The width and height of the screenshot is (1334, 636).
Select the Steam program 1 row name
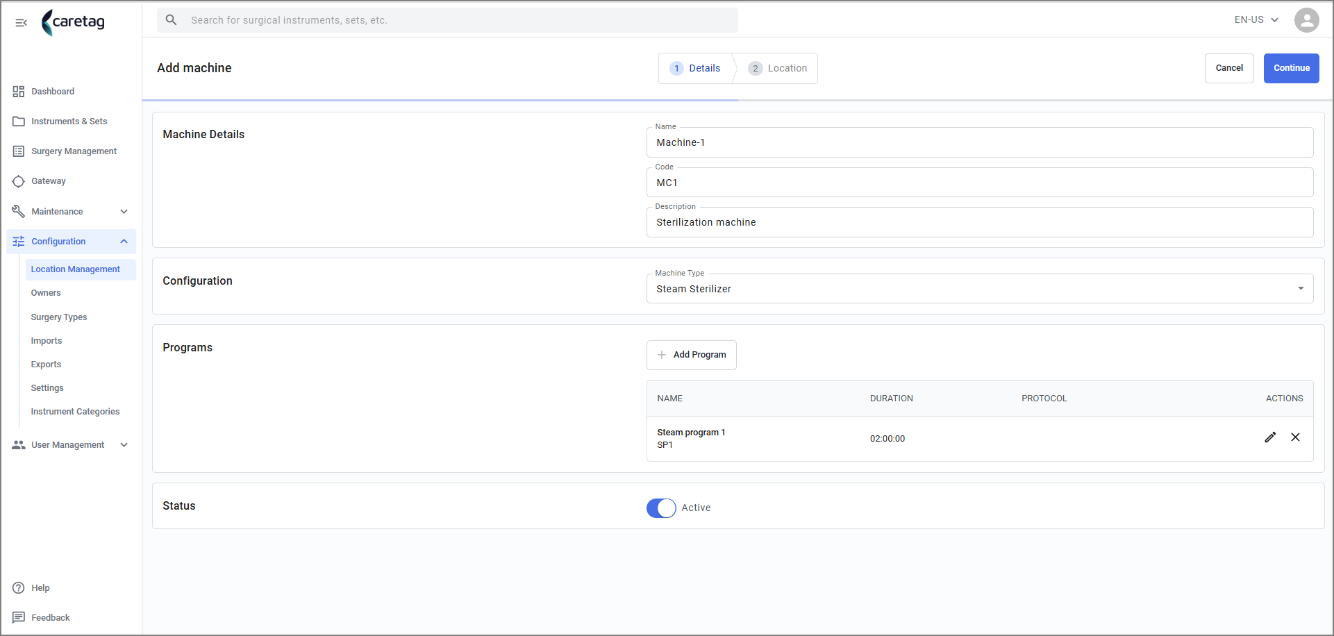pyautogui.click(x=691, y=433)
